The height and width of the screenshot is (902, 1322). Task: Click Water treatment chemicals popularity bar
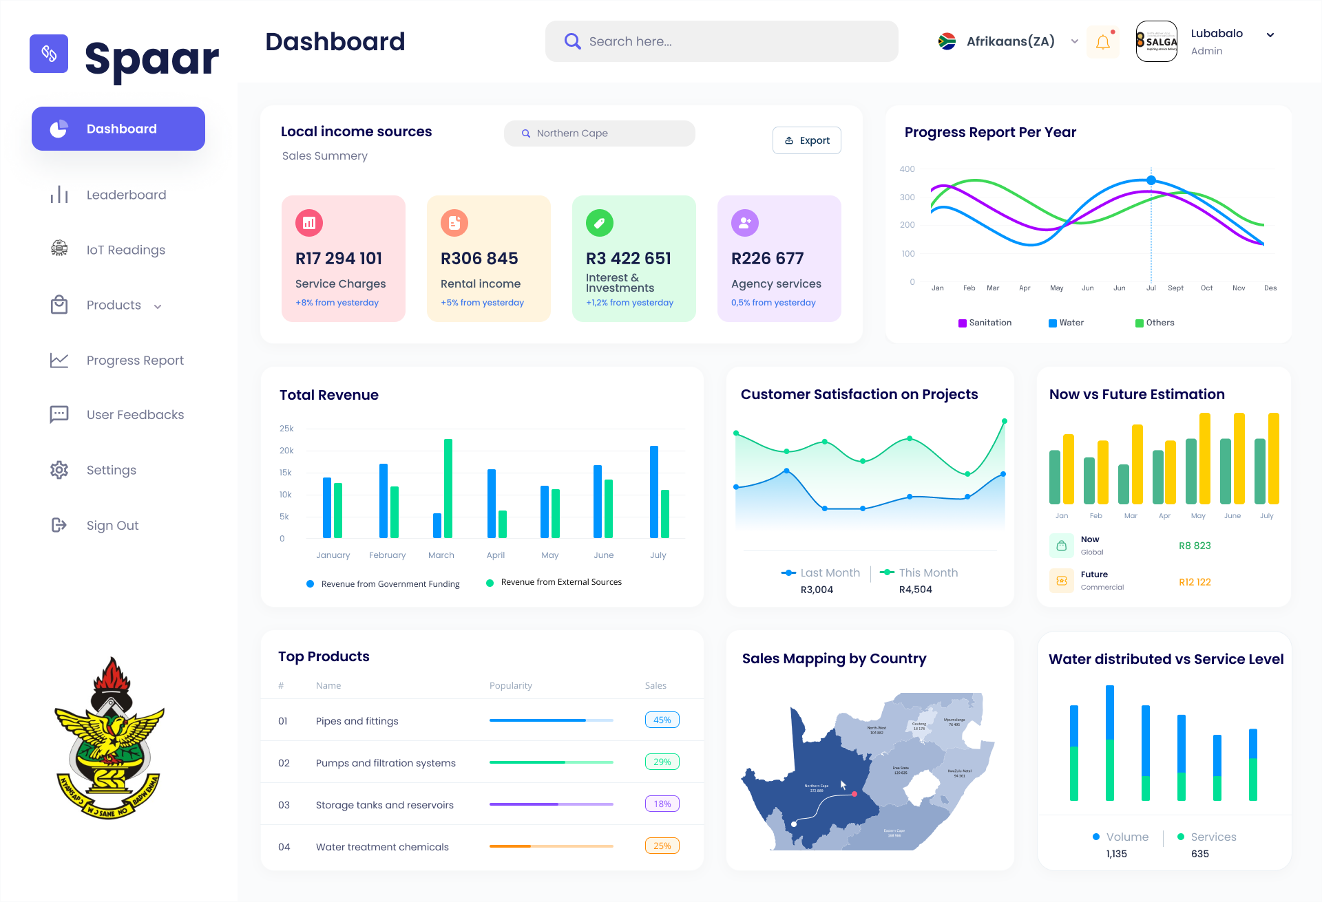coord(552,846)
